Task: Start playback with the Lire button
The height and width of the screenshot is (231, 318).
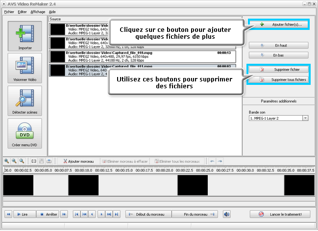Action: [24, 214]
